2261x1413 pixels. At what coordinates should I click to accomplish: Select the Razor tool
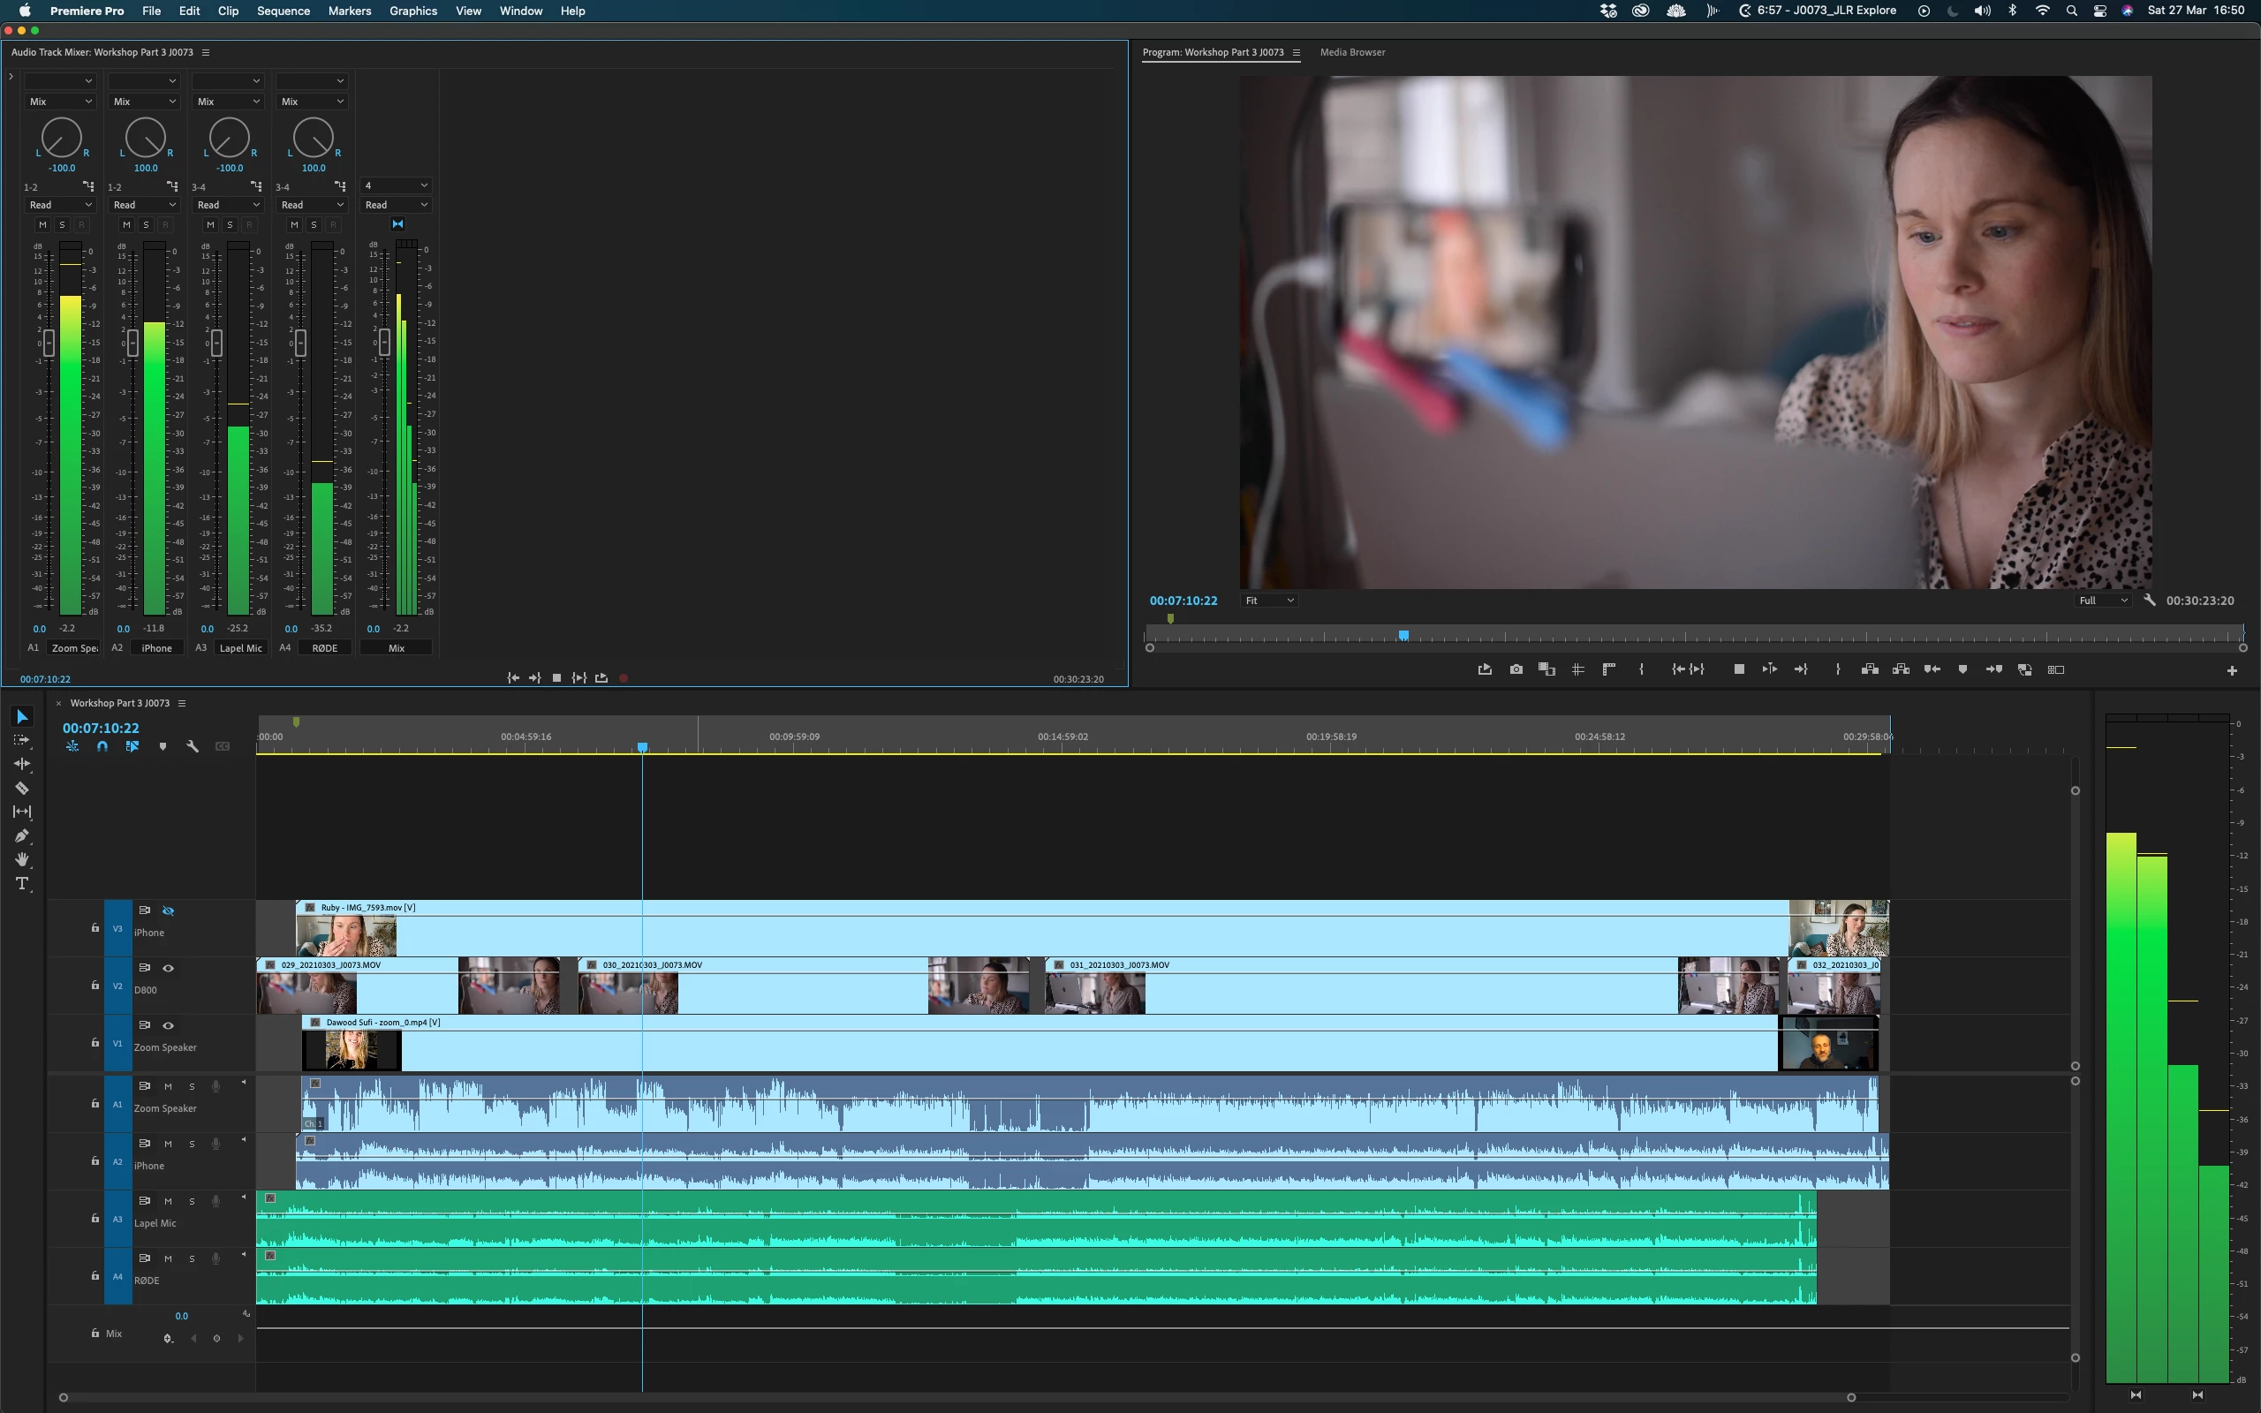pyautogui.click(x=21, y=788)
